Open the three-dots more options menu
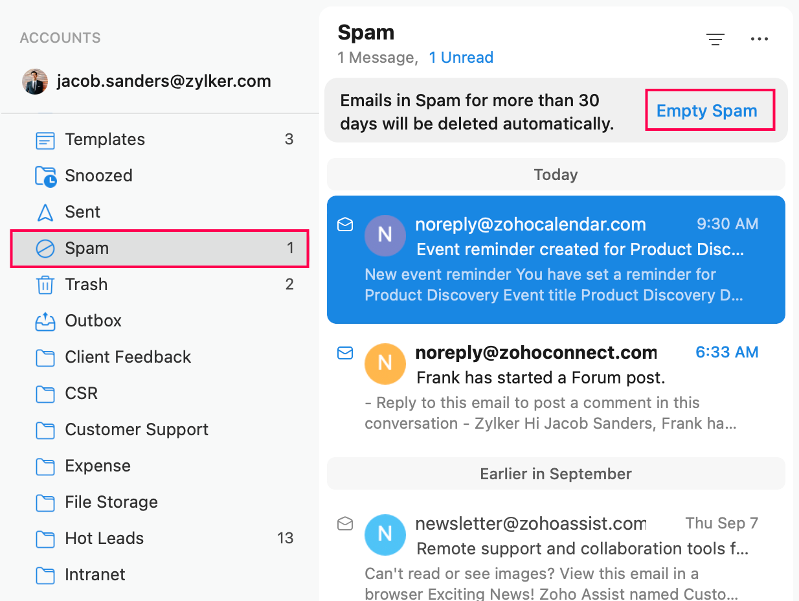 [759, 40]
